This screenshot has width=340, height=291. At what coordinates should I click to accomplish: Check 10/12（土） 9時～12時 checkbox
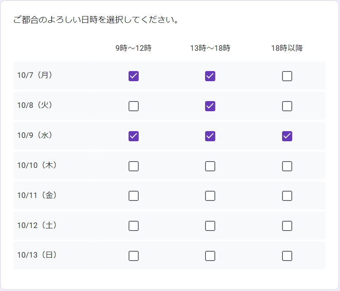[134, 226]
